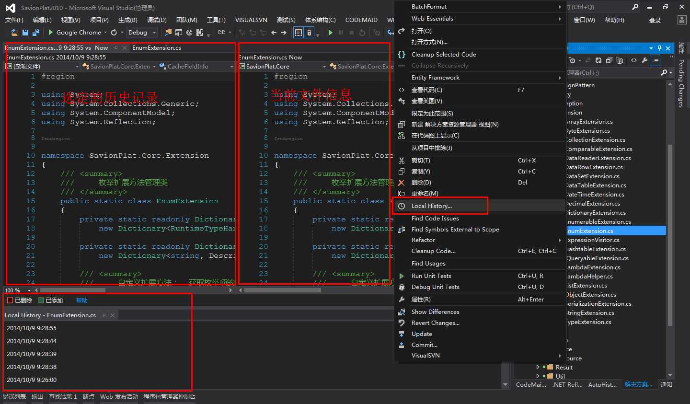Image resolution: width=690 pixels, height=404 pixels.
Task: Click the open file icon in toolbar
Action: pyautogui.click(x=15, y=33)
